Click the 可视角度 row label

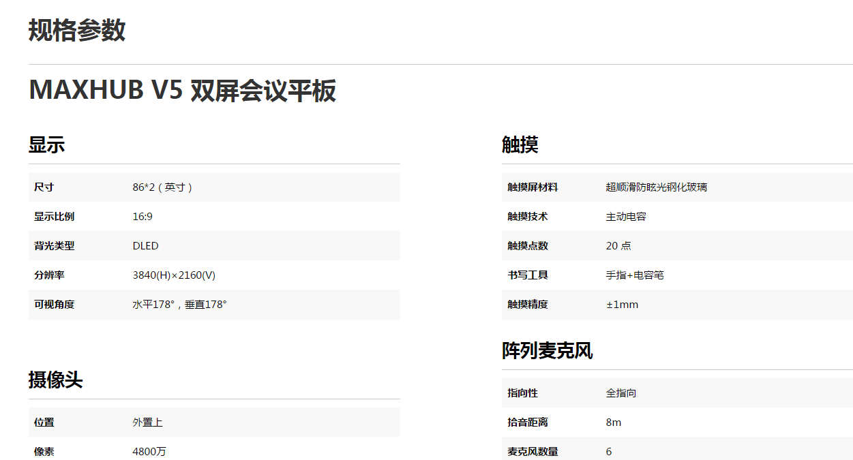pos(54,305)
